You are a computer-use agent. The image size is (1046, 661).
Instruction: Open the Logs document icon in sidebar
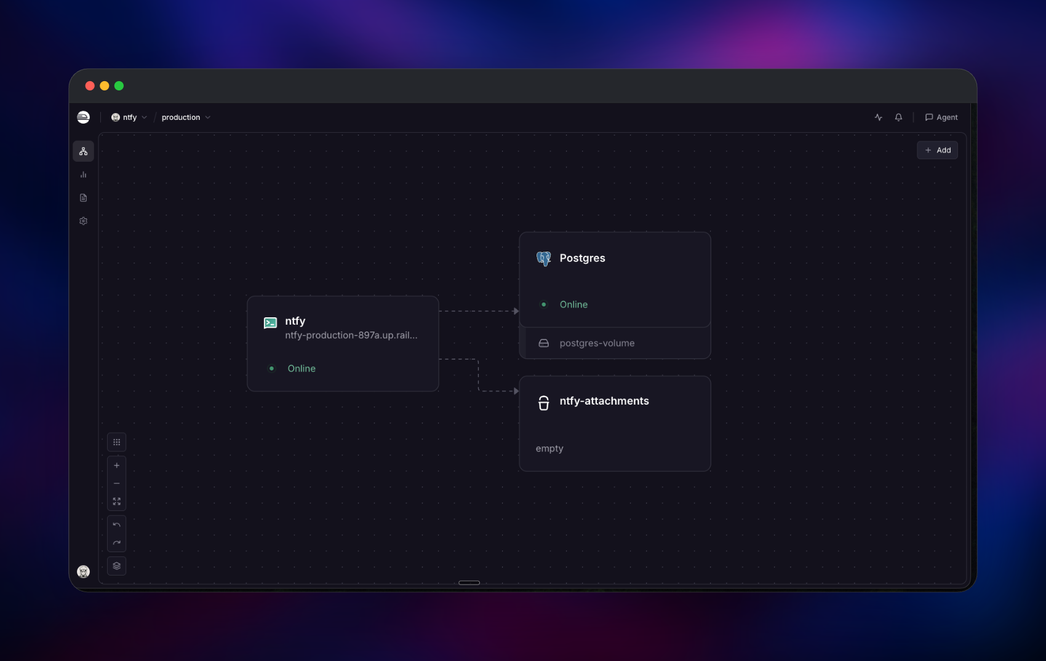83,198
